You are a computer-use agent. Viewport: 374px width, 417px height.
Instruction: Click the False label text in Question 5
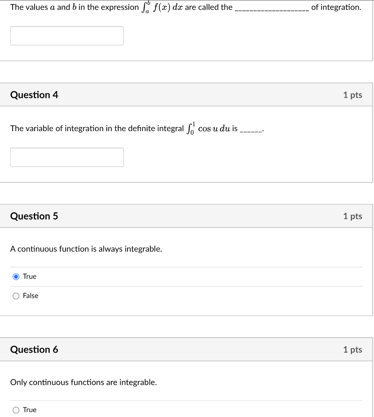click(x=31, y=296)
